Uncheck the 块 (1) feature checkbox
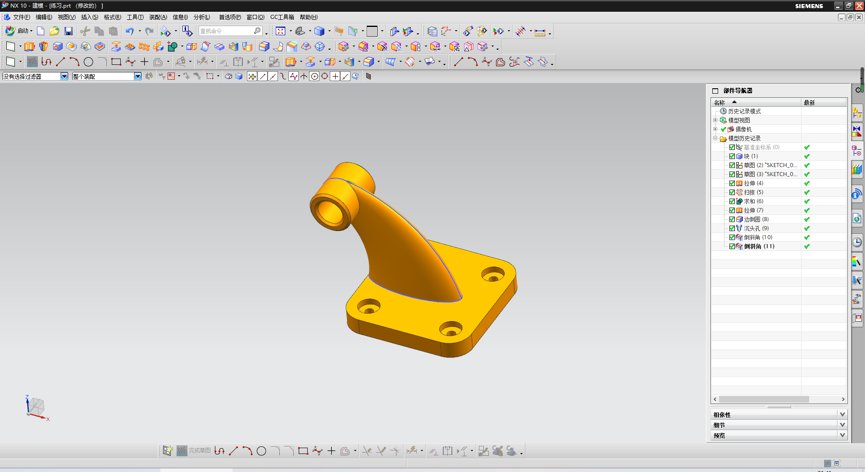The image size is (865, 472). 732,156
